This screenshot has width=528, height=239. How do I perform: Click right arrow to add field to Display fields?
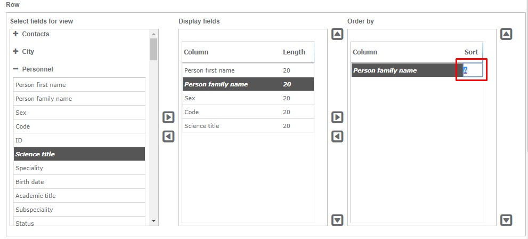point(168,117)
